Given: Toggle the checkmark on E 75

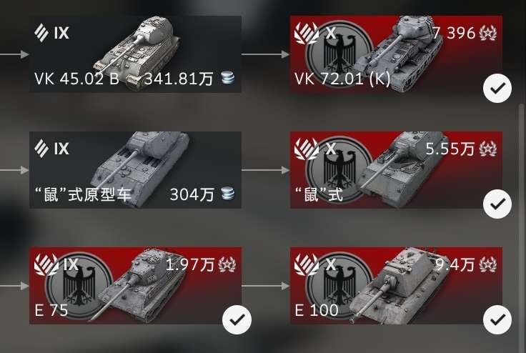Looking at the screenshot, I should click(x=237, y=320).
